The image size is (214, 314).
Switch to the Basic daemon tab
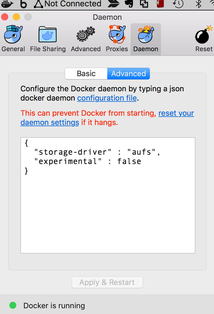point(86,74)
